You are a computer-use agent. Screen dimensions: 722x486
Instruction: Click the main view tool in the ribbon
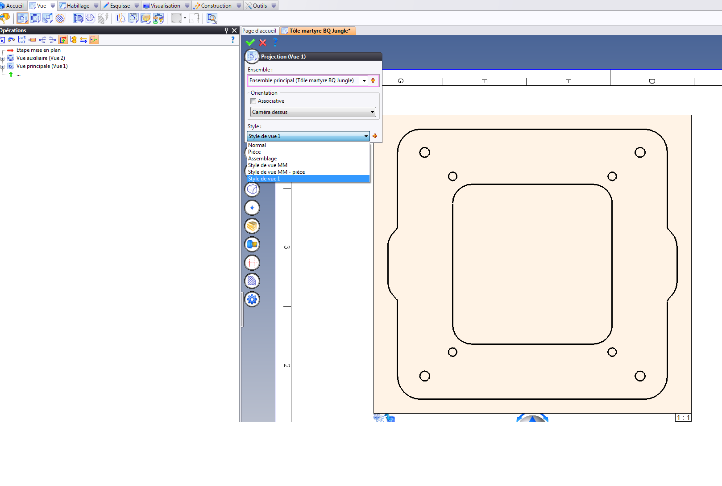pos(22,18)
